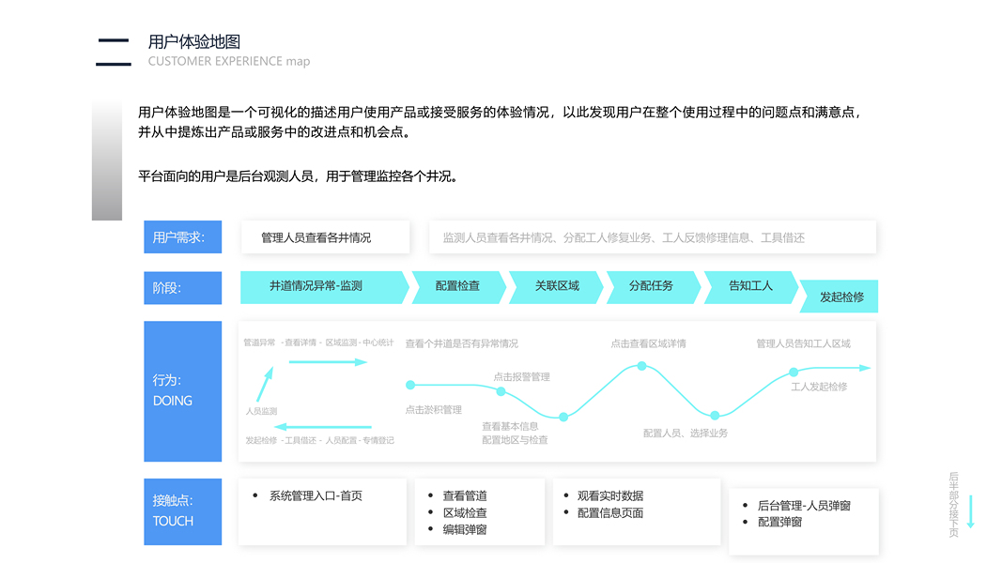Image resolution: width=1002 pixels, height=563 pixels.
Task: Click the cyan down arrow beside 后半部分接下页
Action: (970, 511)
